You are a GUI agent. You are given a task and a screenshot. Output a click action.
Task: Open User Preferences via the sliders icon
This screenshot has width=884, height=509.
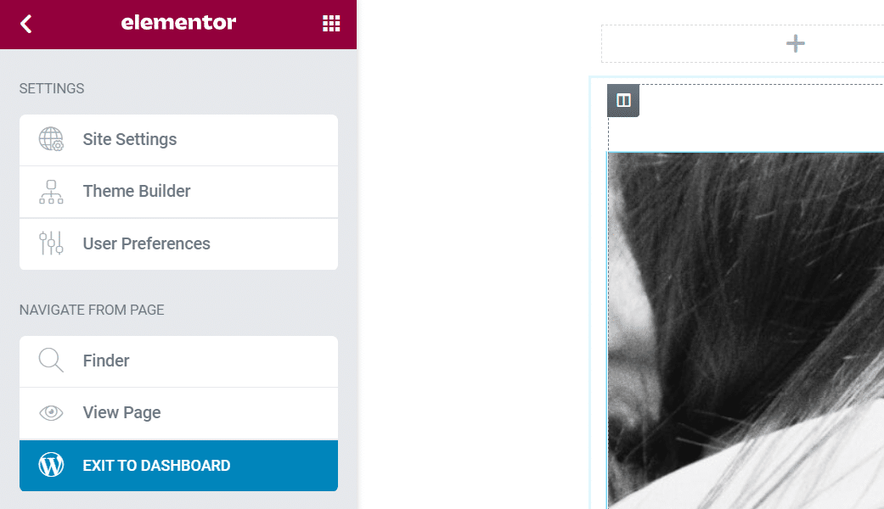[51, 243]
